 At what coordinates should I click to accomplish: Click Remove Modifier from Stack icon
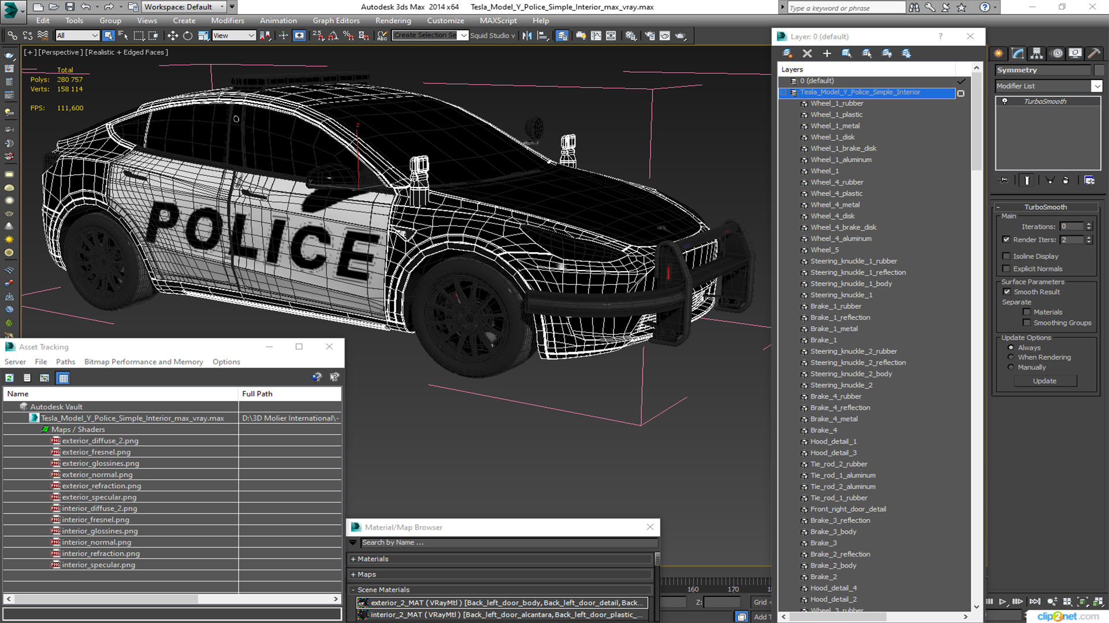pos(1066,180)
